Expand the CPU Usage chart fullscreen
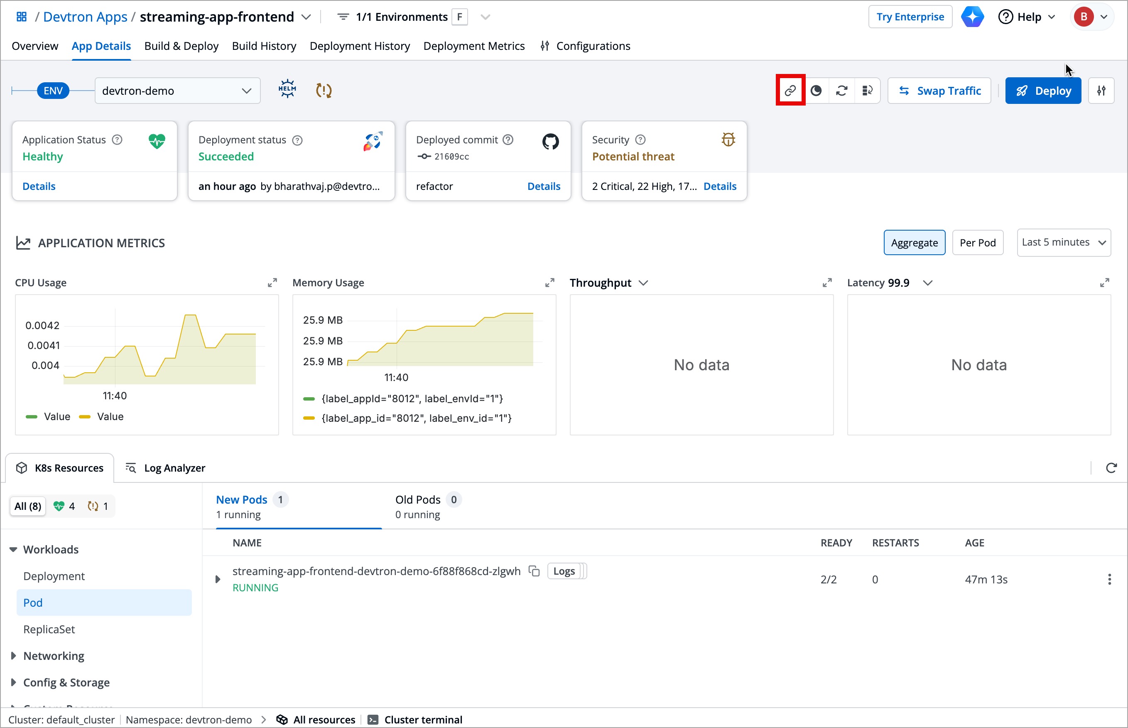Image resolution: width=1128 pixels, height=728 pixels. (x=272, y=283)
